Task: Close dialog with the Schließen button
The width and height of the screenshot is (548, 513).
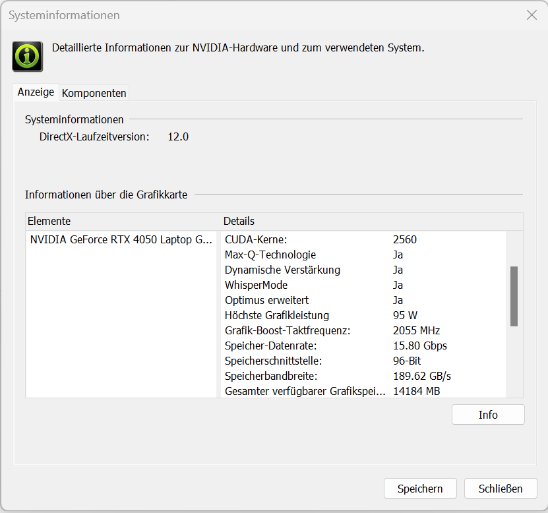Action: (x=501, y=489)
